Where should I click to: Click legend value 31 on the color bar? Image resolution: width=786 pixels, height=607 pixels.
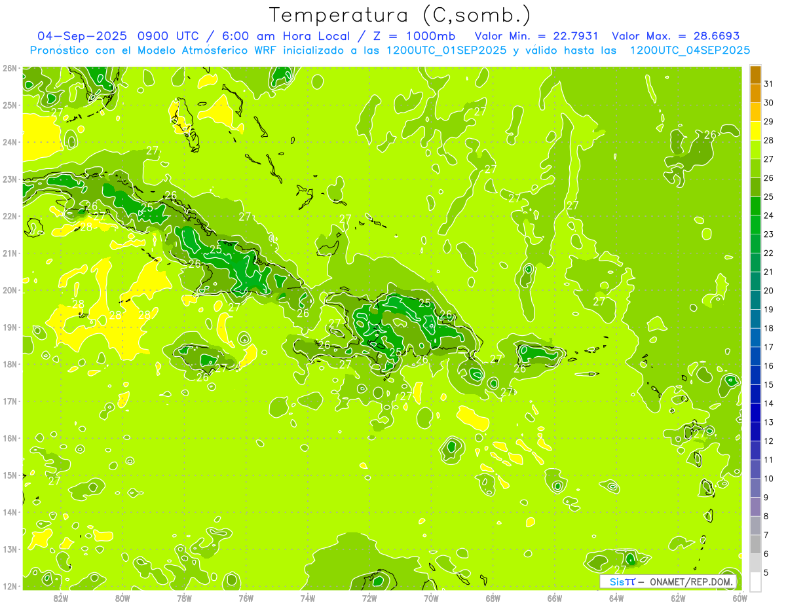768,84
